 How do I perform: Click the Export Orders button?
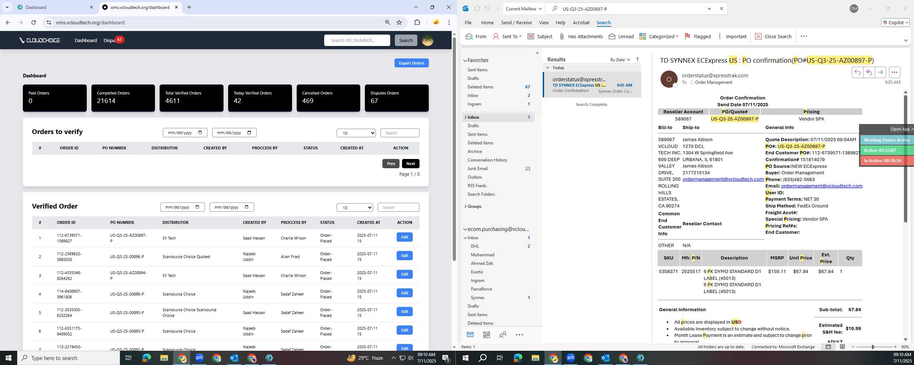tap(411, 63)
